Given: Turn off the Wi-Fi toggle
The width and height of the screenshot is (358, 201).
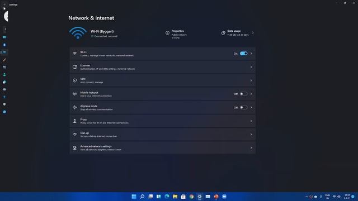Looking at the screenshot, I should pos(244,54).
